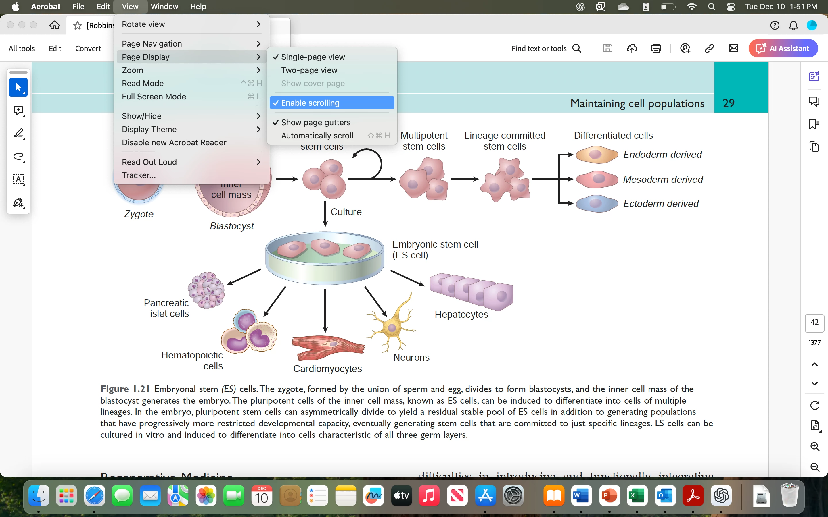The height and width of the screenshot is (517, 828).
Task: Click the Zoom in magnifier icon
Action: click(815, 447)
